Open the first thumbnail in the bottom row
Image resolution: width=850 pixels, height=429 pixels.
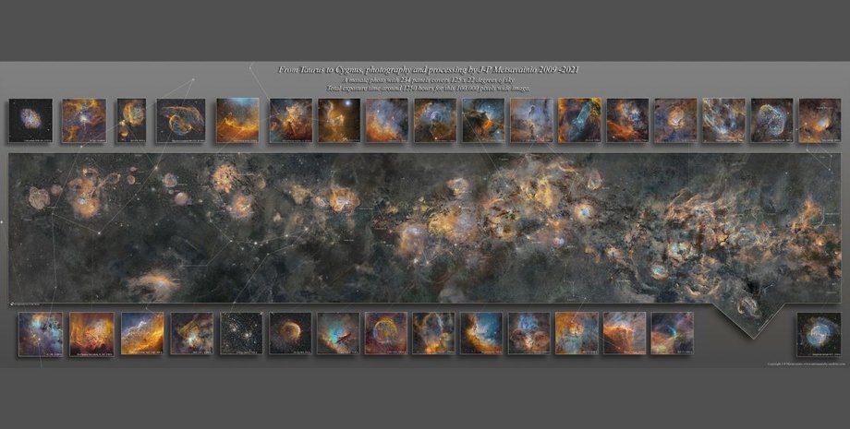point(41,333)
